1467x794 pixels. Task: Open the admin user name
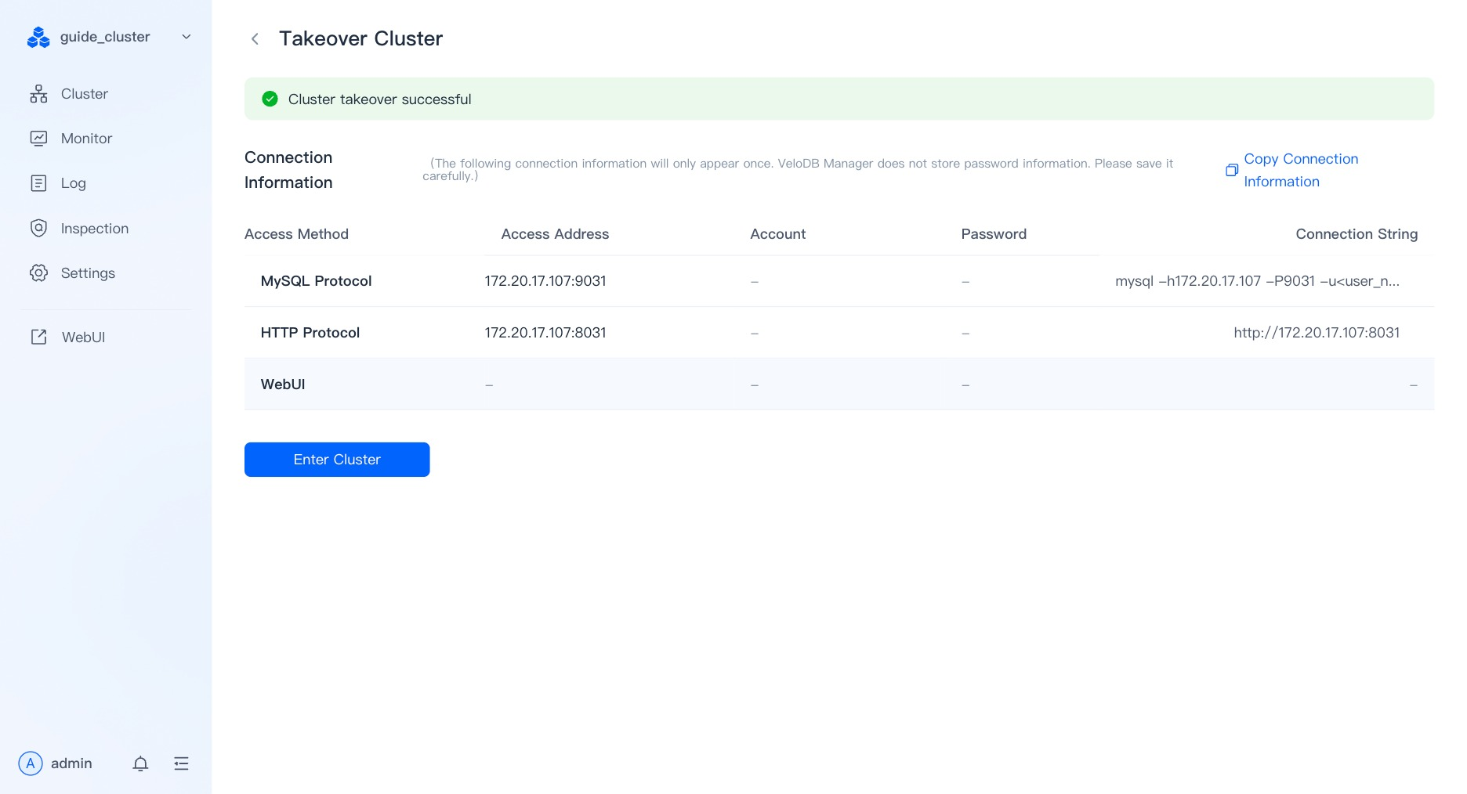71,763
